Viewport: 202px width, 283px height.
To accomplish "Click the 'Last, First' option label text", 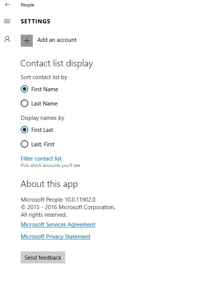I will point(43,144).
